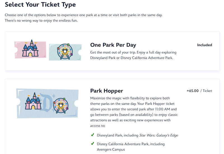224x154 pixels.
Task: Click the pink Disneyland castle ticket icon
Action: tap(30, 49)
